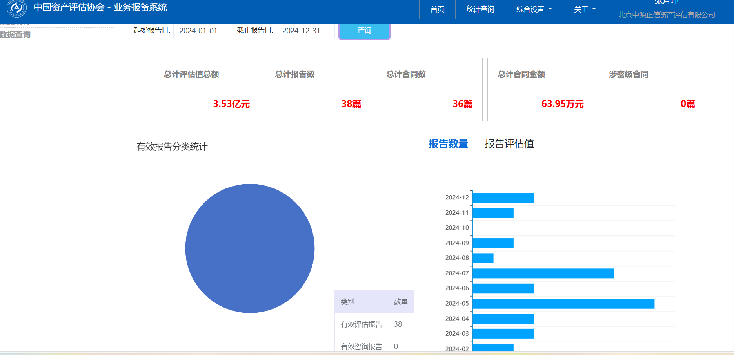
Task: Click the association logo icon
Action: click(x=16, y=8)
